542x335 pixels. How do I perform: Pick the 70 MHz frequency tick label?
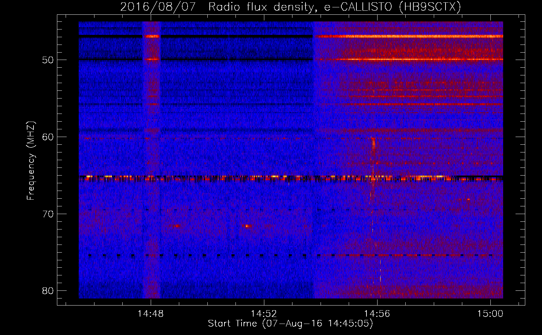(48, 214)
